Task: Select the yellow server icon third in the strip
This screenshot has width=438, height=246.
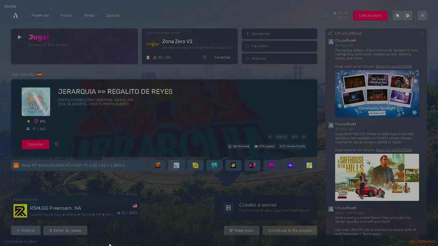Action: point(195,165)
